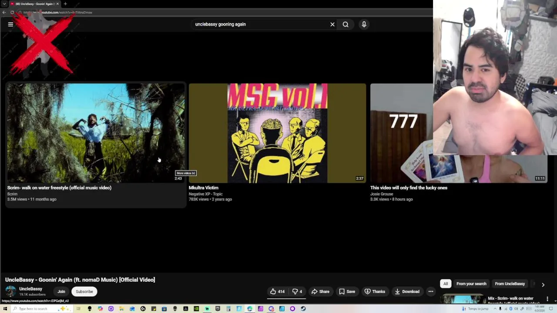Open the 777 lucky ones video thumbnail
557x313 pixels.
click(x=401, y=133)
